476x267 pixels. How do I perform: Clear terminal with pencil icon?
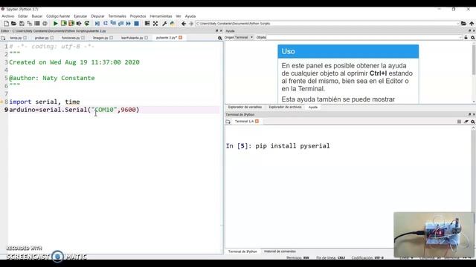coord(466,122)
